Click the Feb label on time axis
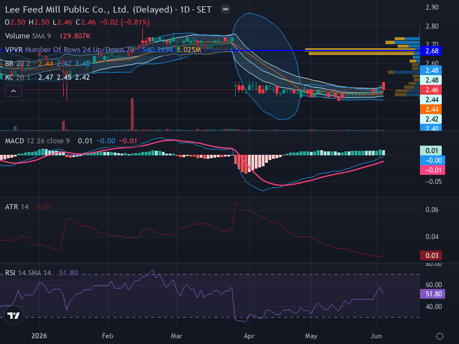 coord(108,336)
